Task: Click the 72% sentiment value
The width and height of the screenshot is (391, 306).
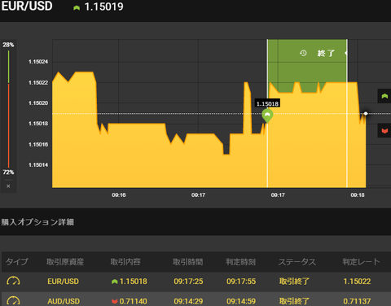Action: (8, 173)
